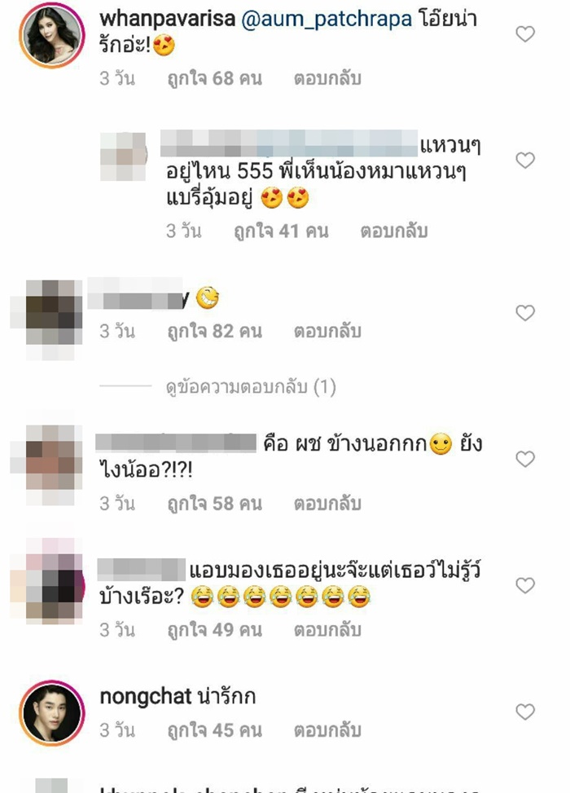Like the comment with seven laughing emojis
570x793 pixels.
click(525, 586)
